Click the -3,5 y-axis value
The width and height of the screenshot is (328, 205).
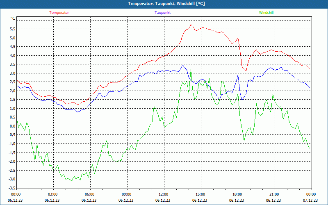point(12,188)
